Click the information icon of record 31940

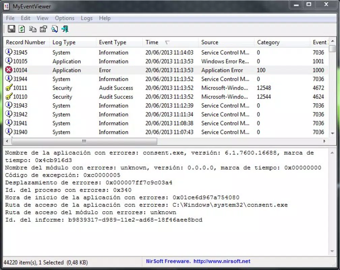point(9,132)
